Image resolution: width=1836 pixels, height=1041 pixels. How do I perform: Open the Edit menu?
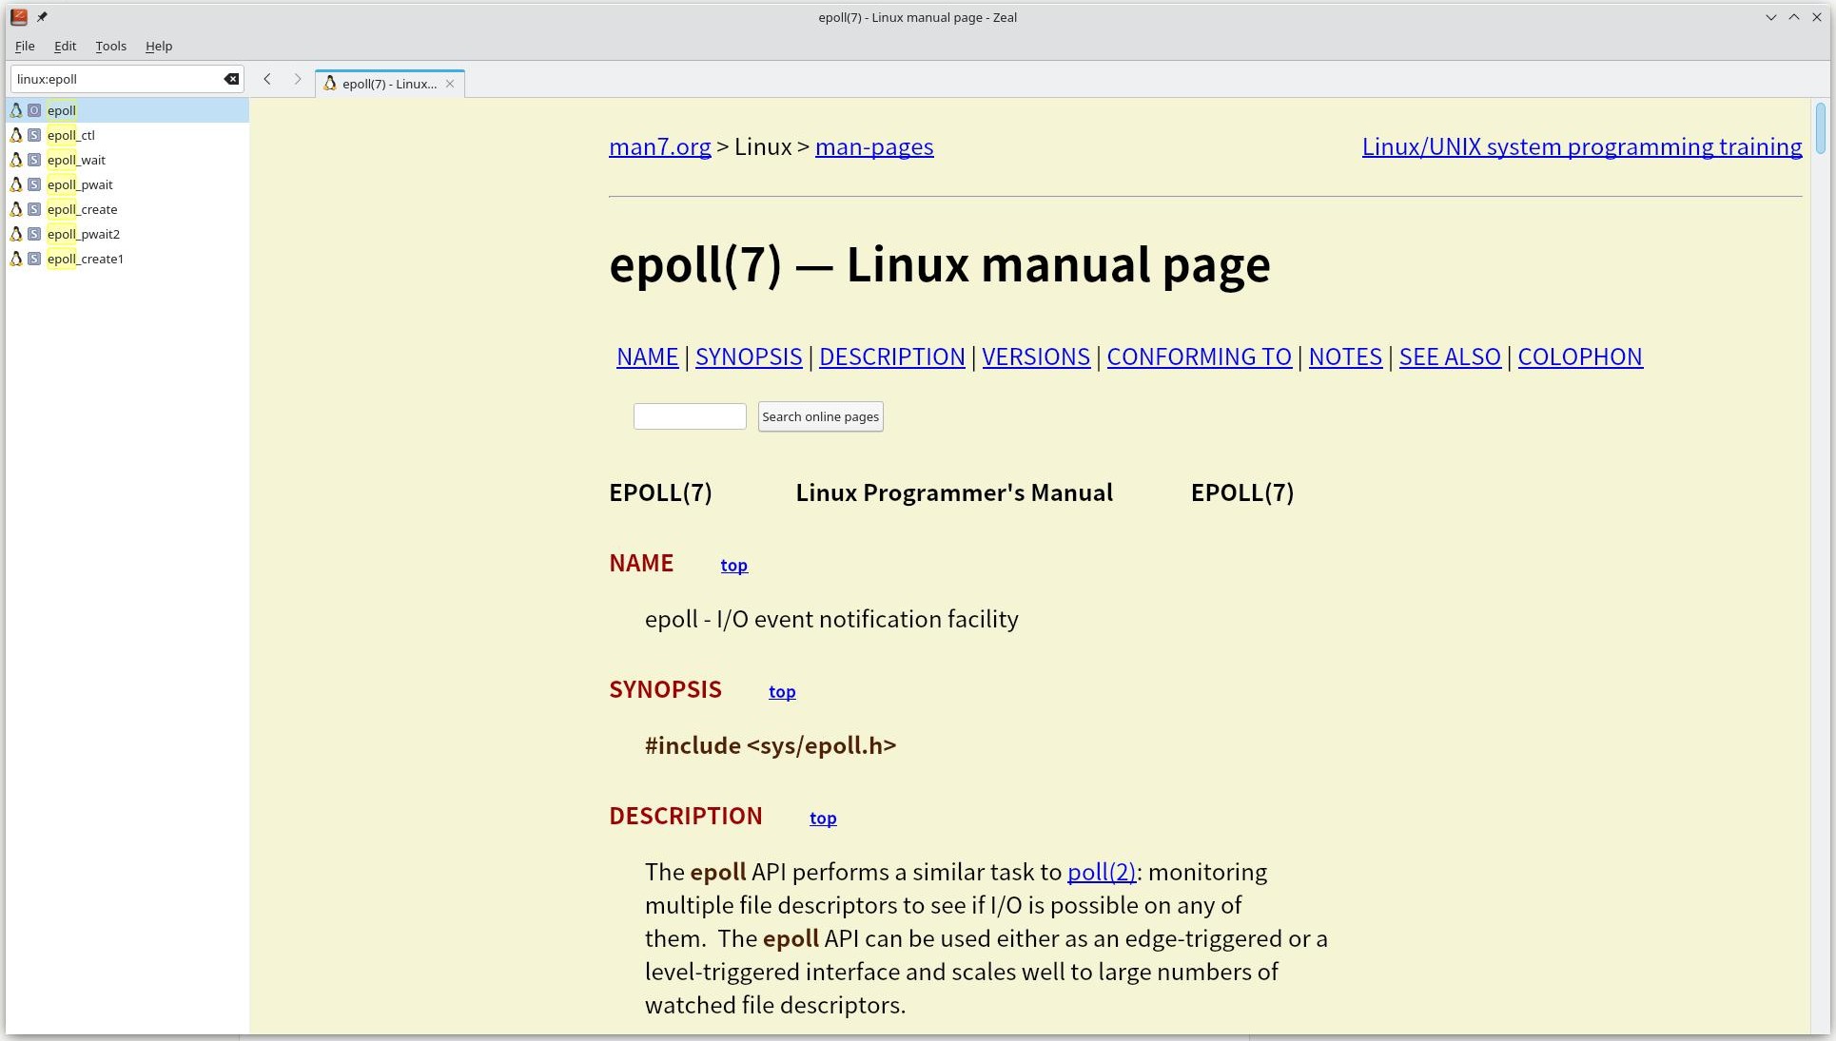pyautogui.click(x=65, y=46)
